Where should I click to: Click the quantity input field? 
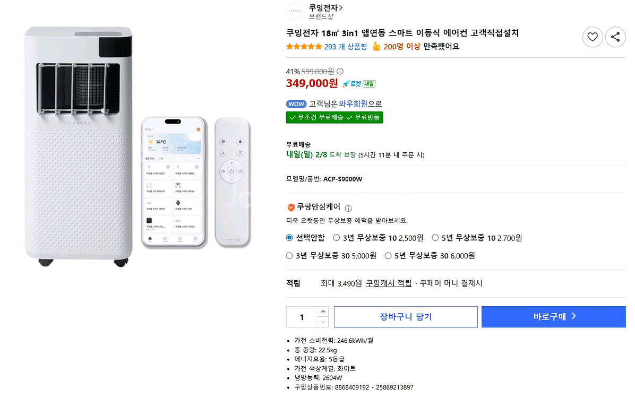[x=302, y=317]
